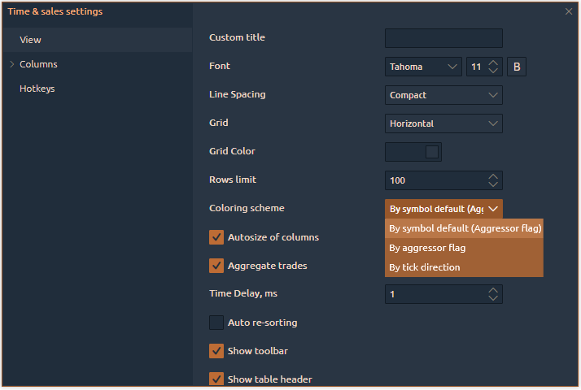Disable Aggregate trades checkbox
581x390 pixels.
[x=216, y=266]
